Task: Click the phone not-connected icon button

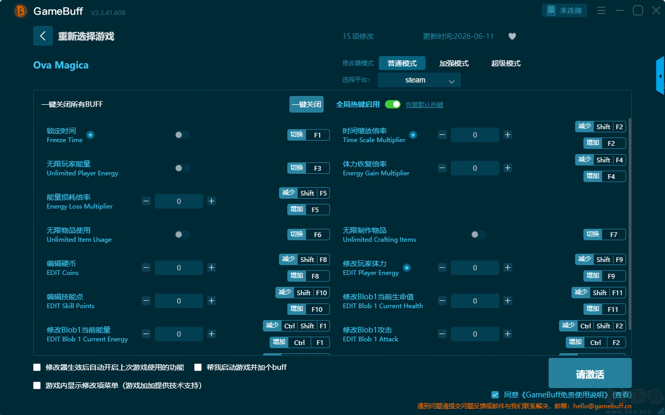Action: [x=565, y=10]
